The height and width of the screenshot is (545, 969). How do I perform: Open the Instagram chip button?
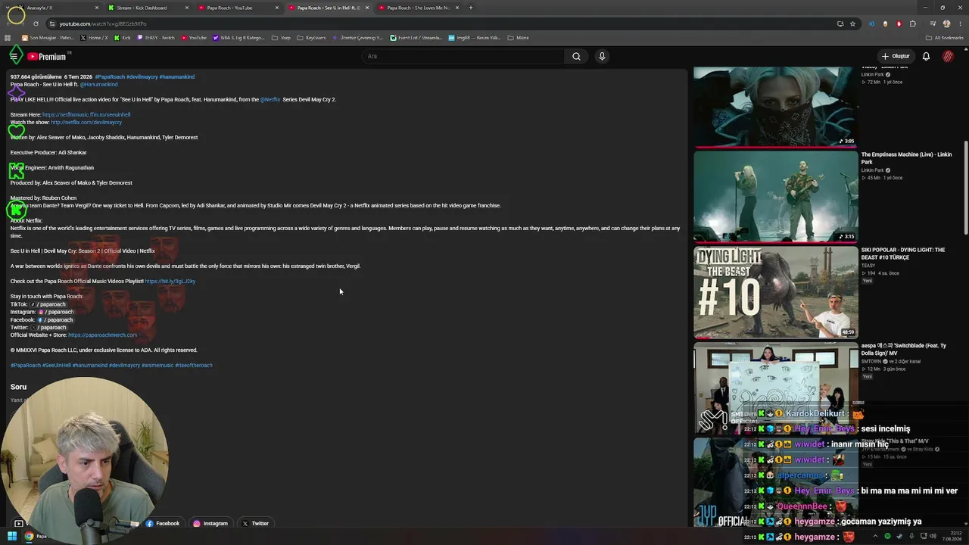click(210, 523)
